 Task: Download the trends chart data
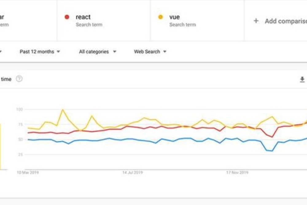[x=301, y=79]
